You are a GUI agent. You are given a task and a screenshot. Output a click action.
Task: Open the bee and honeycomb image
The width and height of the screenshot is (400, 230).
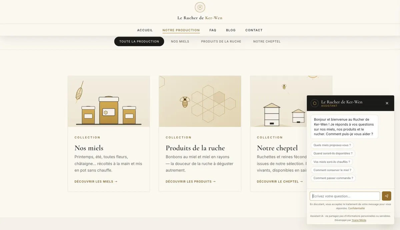tap(200, 101)
